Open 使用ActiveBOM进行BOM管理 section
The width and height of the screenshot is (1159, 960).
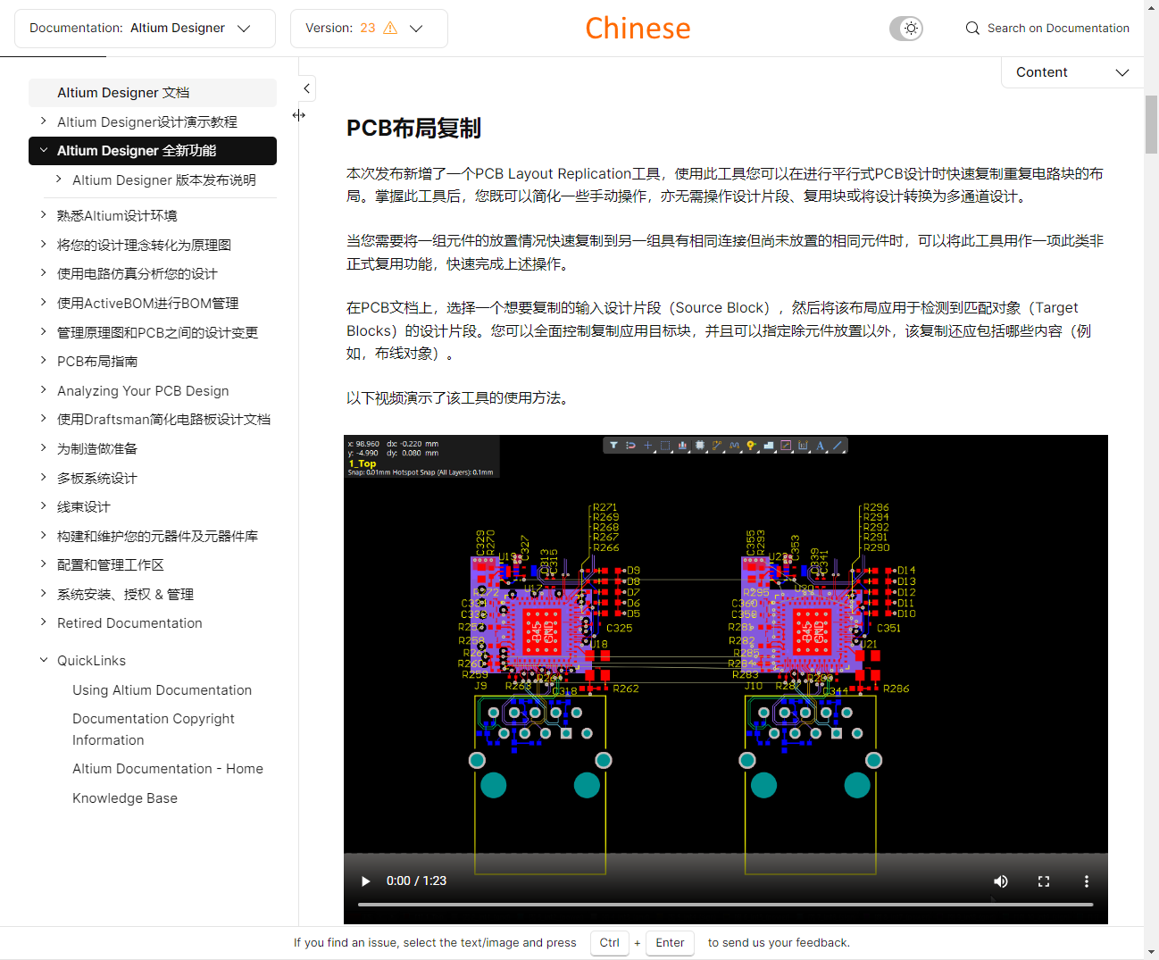click(147, 303)
